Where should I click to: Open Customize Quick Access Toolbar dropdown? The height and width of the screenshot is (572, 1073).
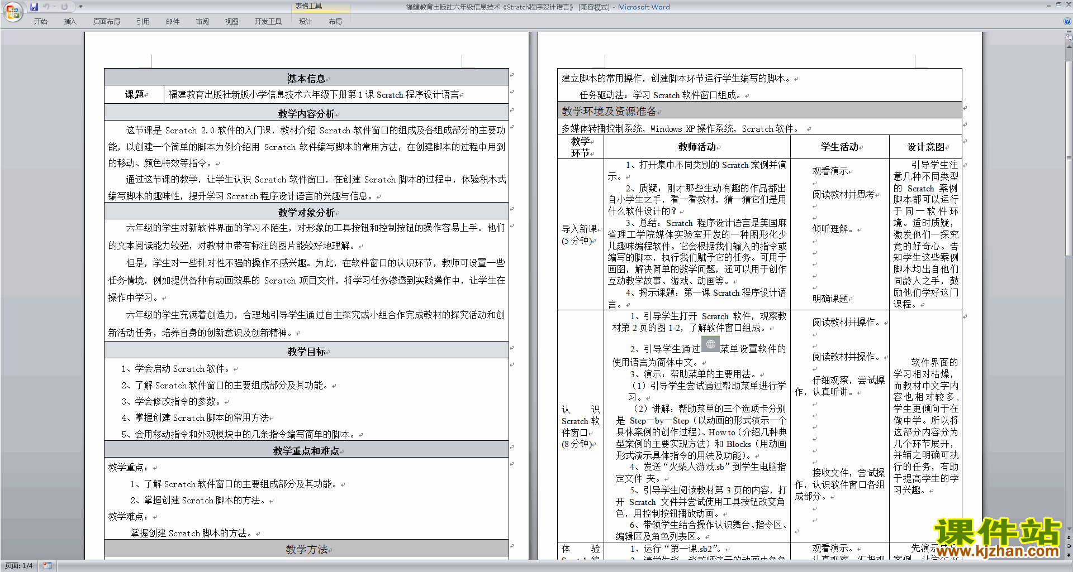80,7
